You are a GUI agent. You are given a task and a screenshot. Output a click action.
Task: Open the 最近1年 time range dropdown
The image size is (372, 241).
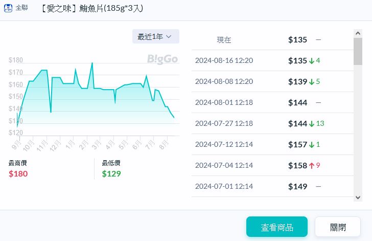tap(155, 36)
